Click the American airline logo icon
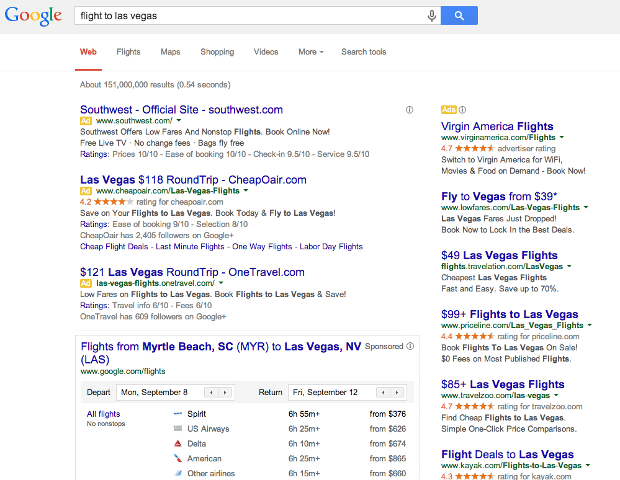Viewport: 620px width, 480px height. coord(178,458)
